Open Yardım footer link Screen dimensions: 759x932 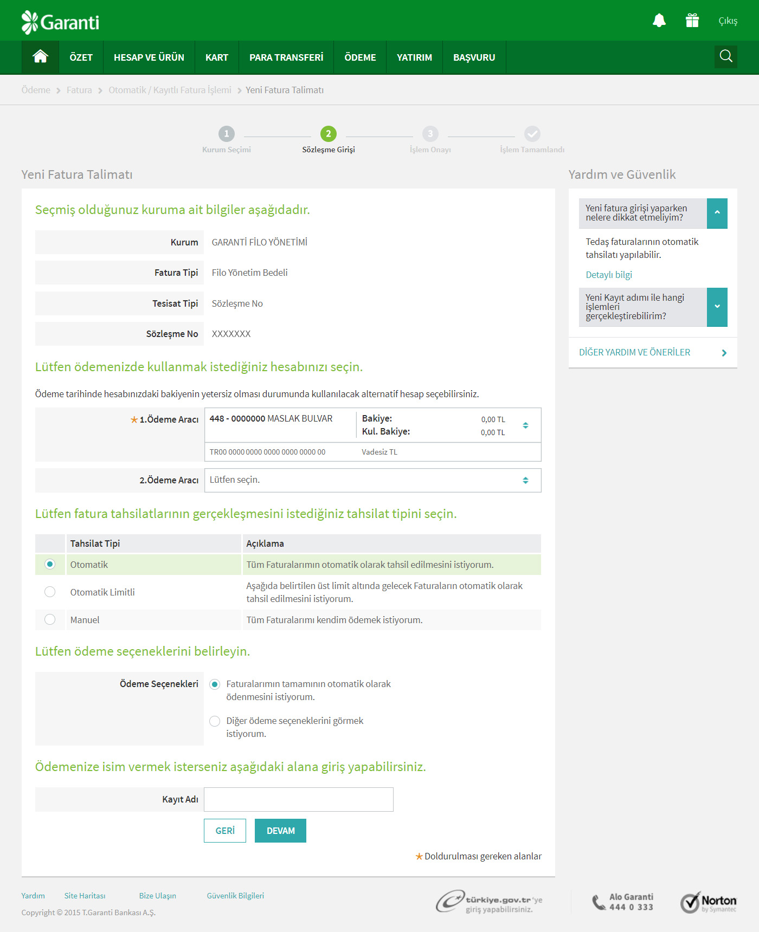[x=33, y=896]
